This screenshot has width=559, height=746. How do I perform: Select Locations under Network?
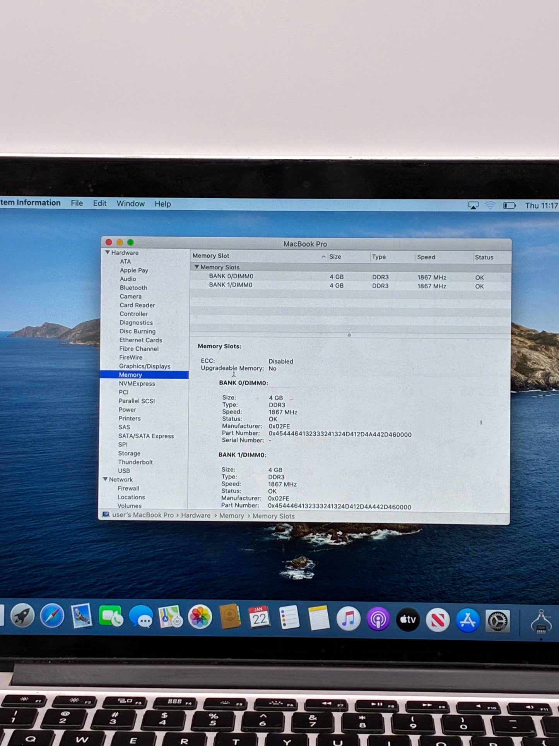pyautogui.click(x=131, y=497)
